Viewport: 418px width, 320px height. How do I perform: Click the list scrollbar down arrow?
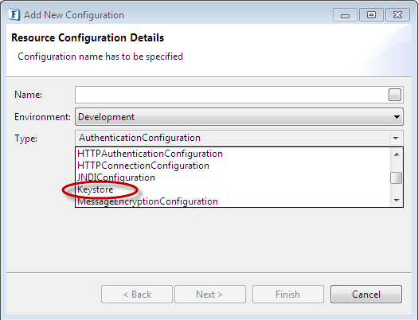[397, 200]
